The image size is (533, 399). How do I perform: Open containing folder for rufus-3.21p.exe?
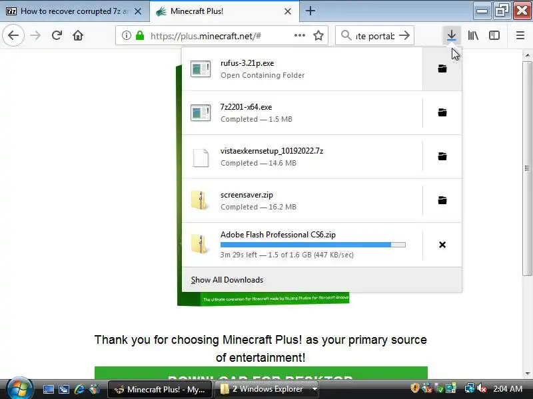[x=442, y=69]
